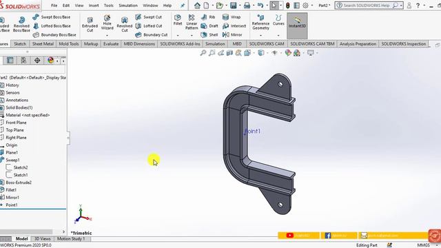Open the Save dropdown arrow
441x248 pixels.
click(x=240, y=6)
